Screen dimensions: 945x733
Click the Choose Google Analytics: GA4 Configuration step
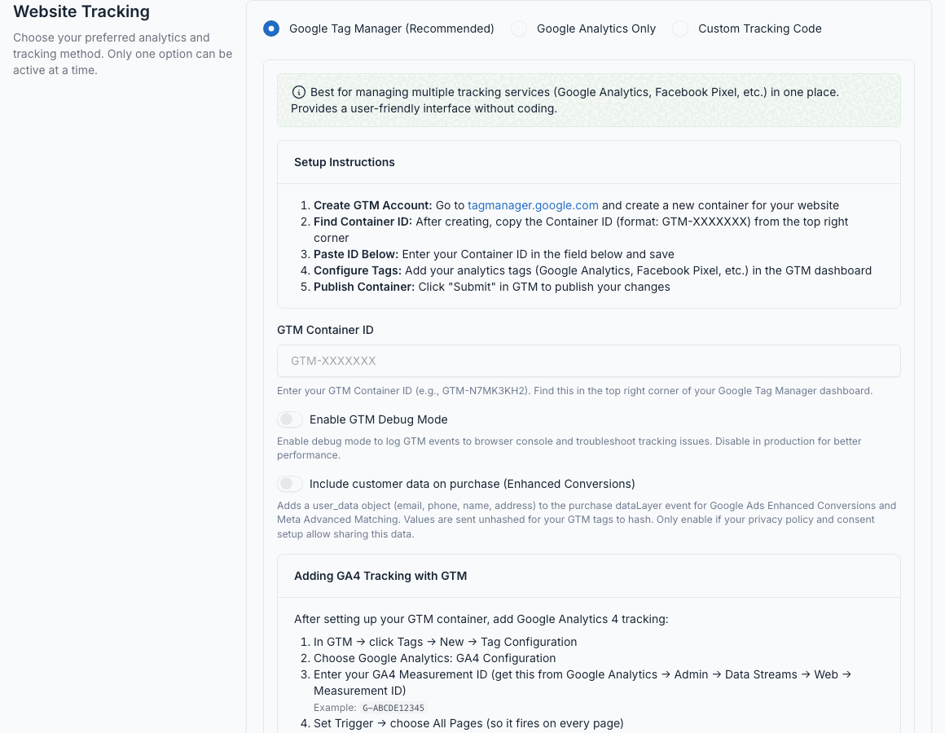(434, 658)
